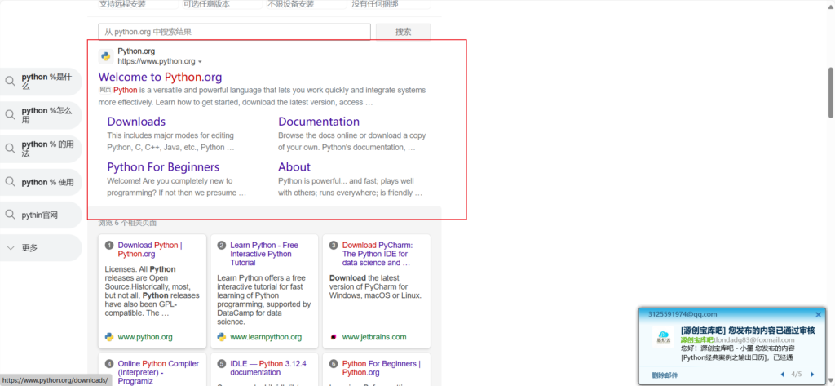
Task: Open mail titled [源创宝库吧] 您发布的内容已通过审核
Action: [x=748, y=331]
